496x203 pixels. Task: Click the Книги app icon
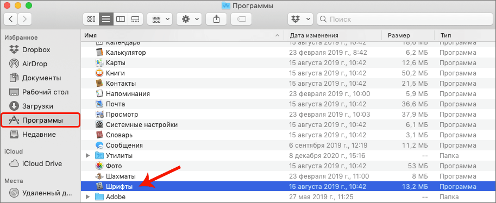[99, 73]
